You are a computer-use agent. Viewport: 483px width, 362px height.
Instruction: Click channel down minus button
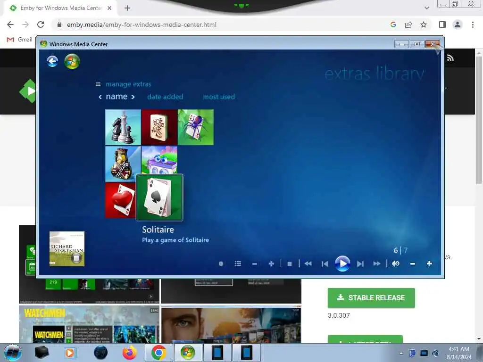[254, 264]
